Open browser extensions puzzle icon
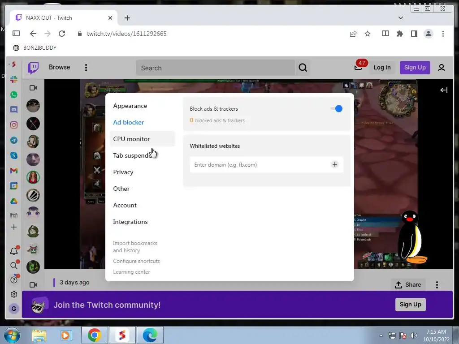The width and height of the screenshot is (459, 344). click(x=399, y=34)
